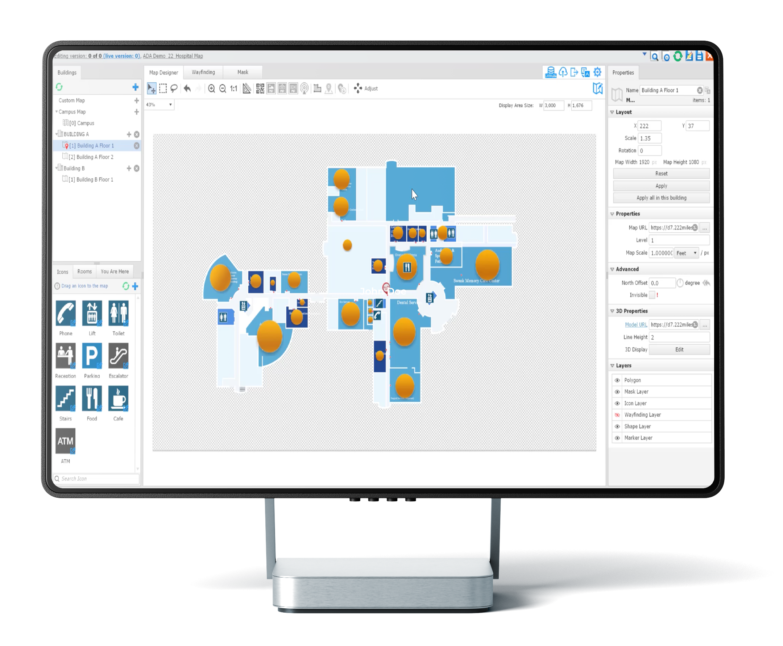The height and width of the screenshot is (646, 783).
Task: Select the Escalator icon in palette
Action: (x=118, y=356)
